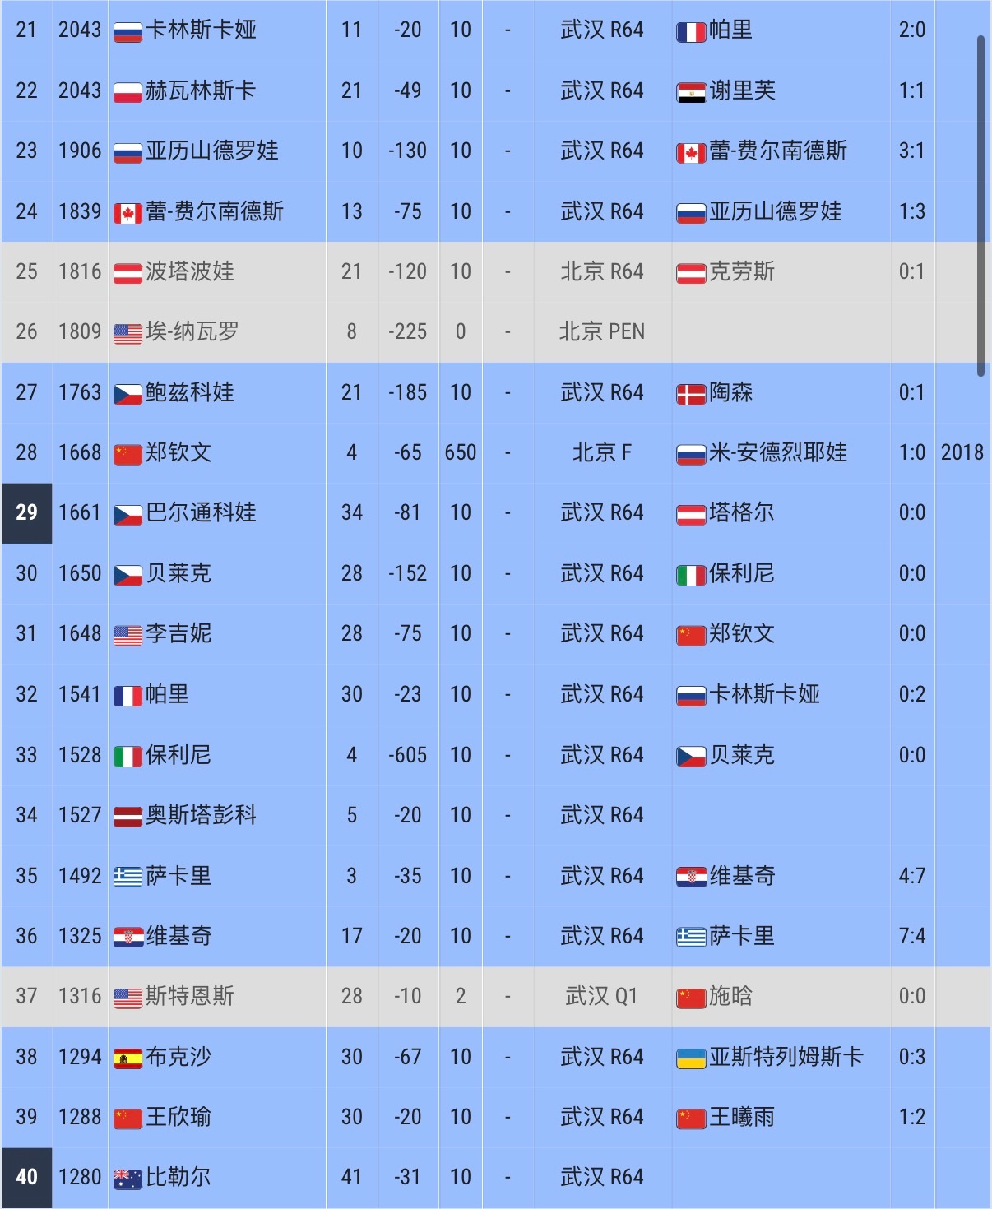Click head-to-head score 7:4
The image size is (992, 1209).
click(912, 936)
